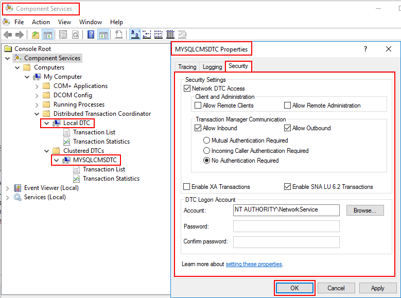Toggle the Show/Hide Action Pane icon
The width and height of the screenshot is (401, 298).
coord(103,34)
